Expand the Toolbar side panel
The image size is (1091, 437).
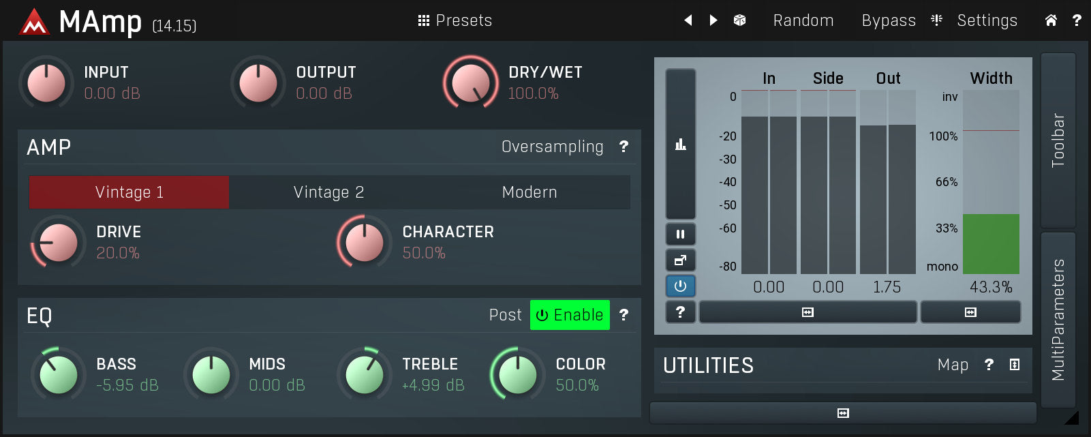1058,140
